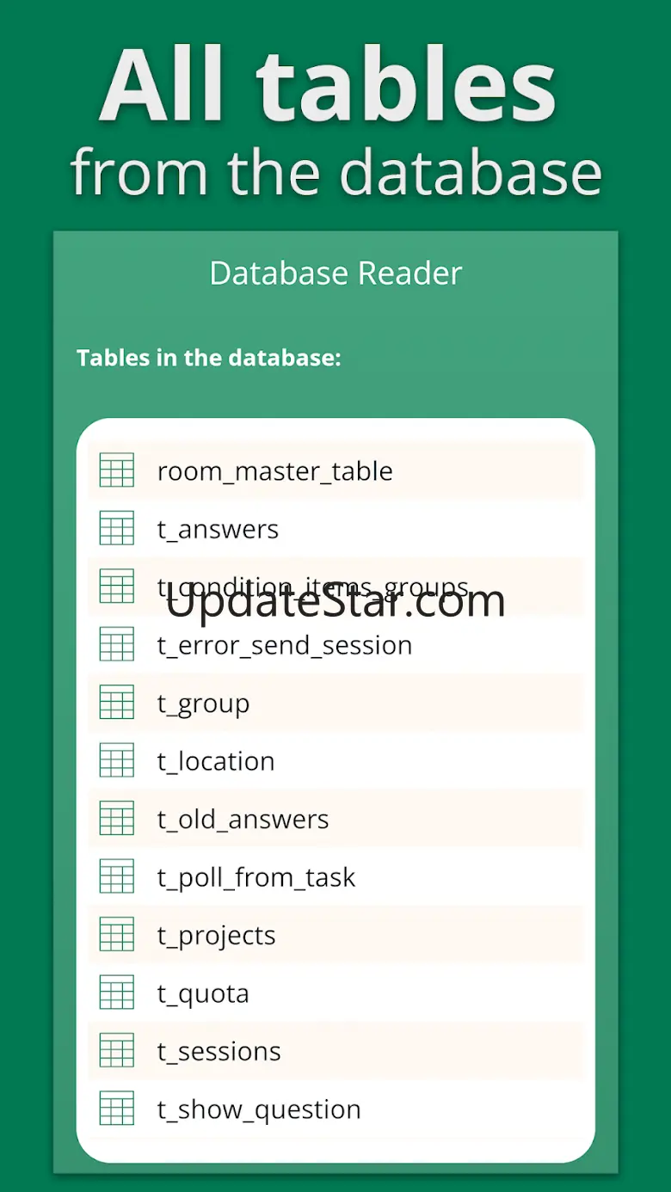Click the table icon next to t_quota
The height and width of the screenshot is (1192, 671).
(x=117, y=992)
